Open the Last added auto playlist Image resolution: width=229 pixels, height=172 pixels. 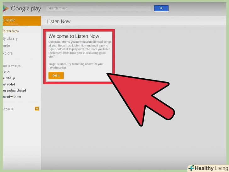pyautogui.click(x=9, y=84)
